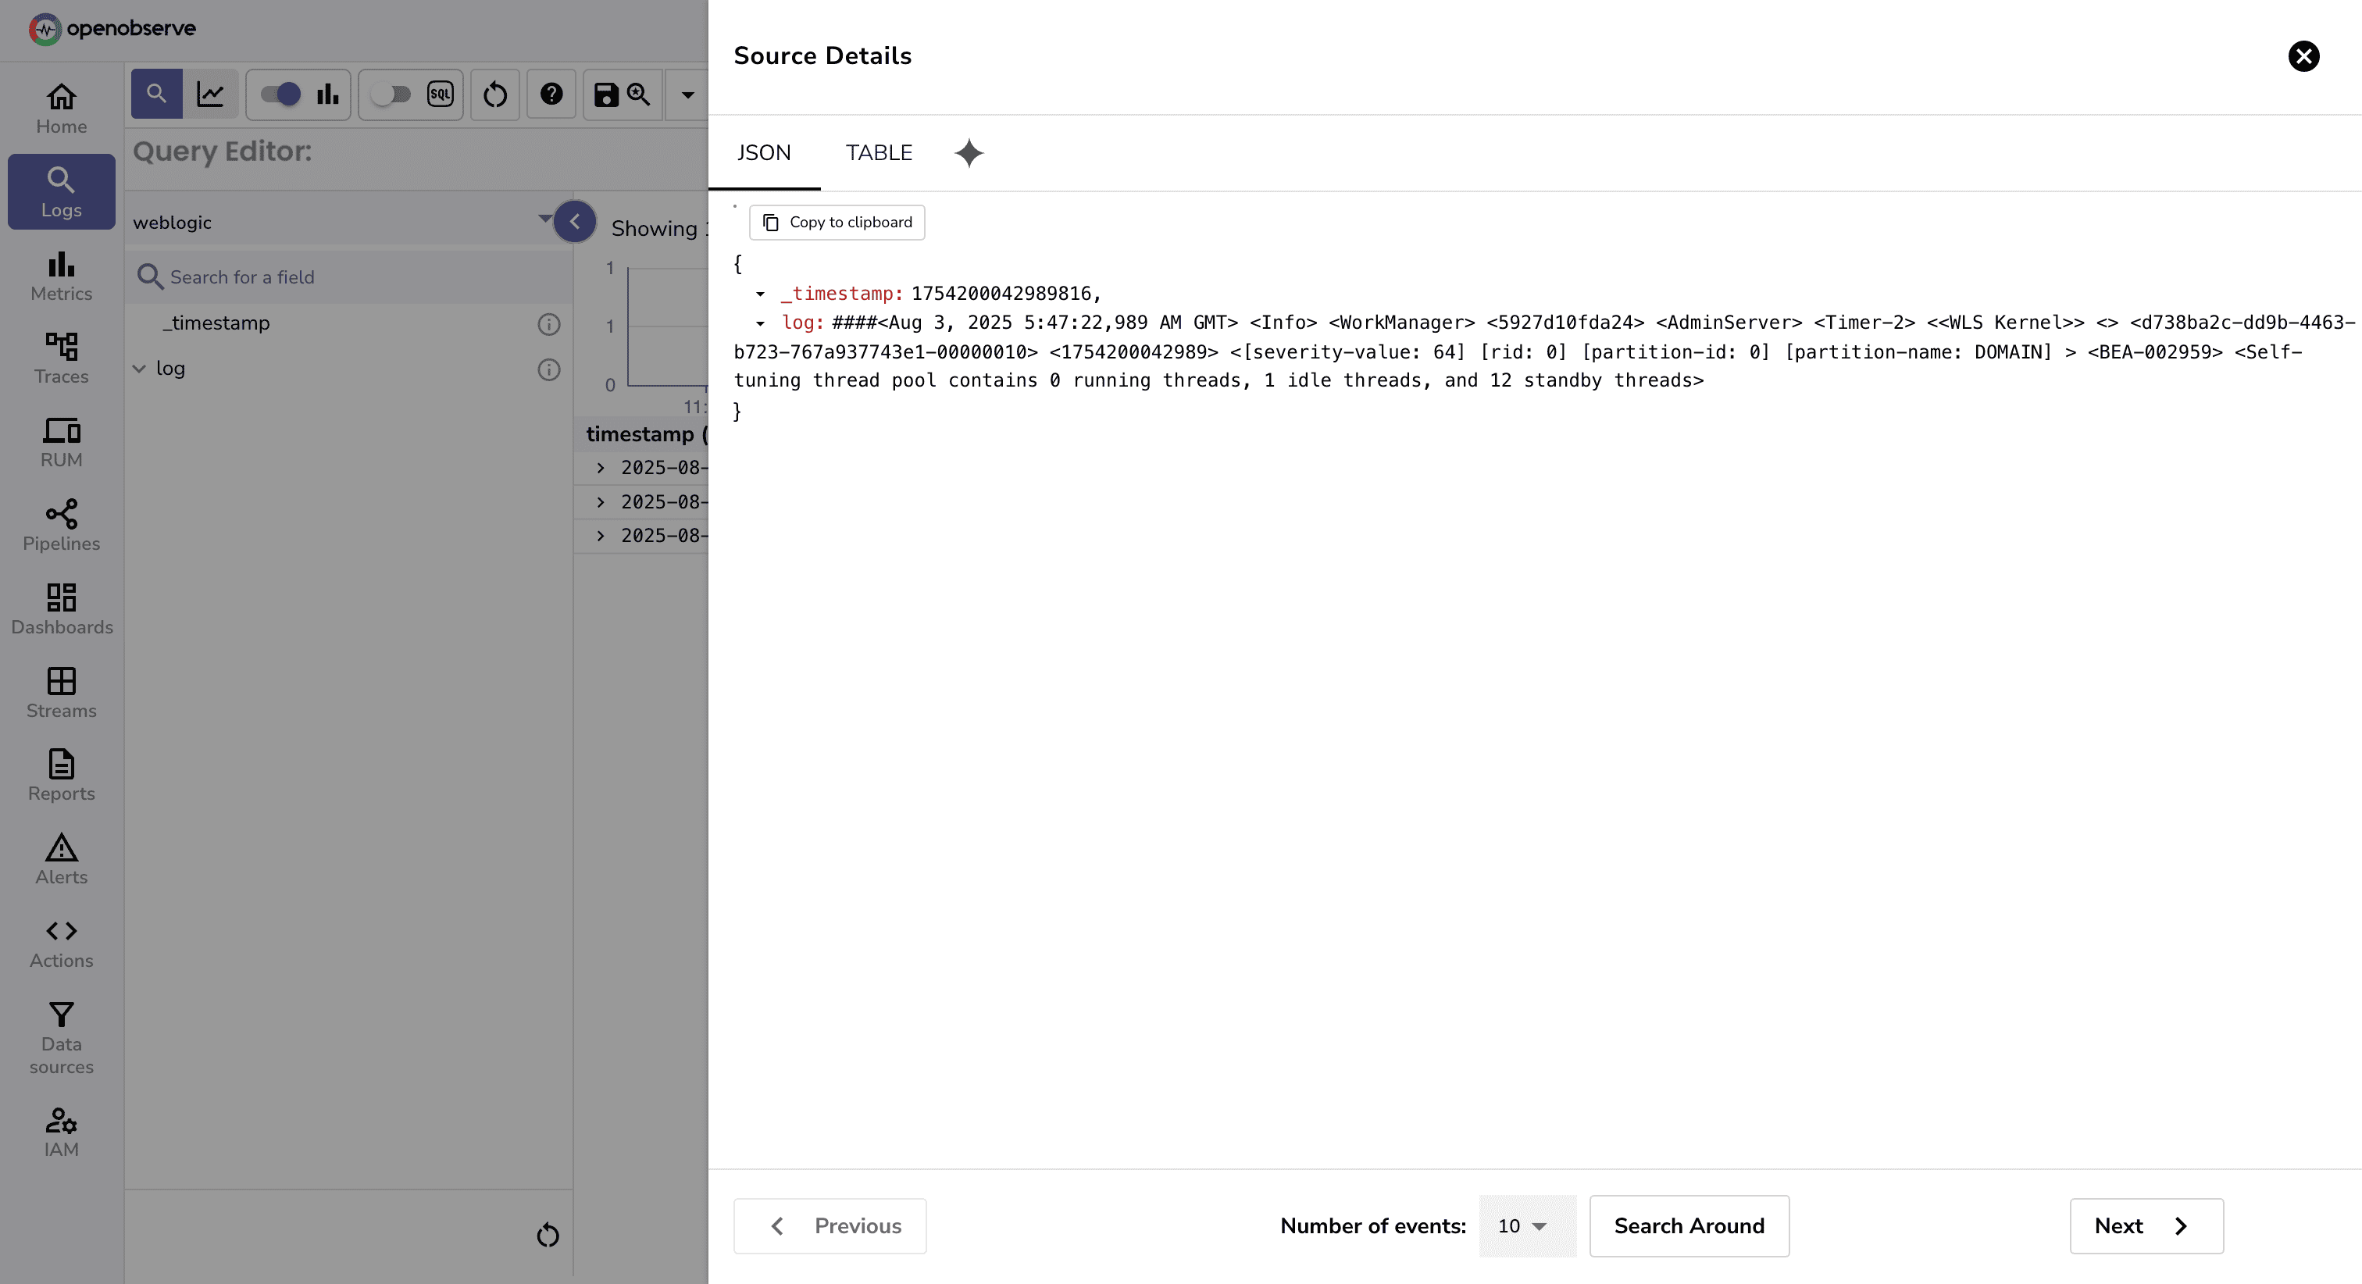Image resolution: width=2362 pixels, height=1284 pixels.
Task: Click the Search Around button
Action: (x=1689, y=1226)
